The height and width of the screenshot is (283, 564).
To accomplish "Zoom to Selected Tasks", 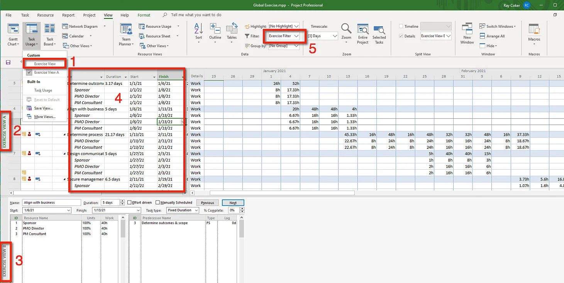I will [379, 34].
